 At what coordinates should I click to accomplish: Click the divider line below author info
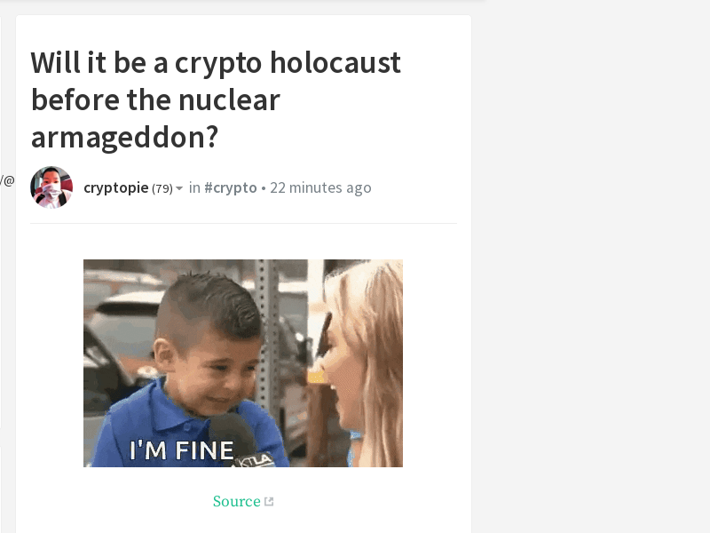pyautogui.click(x=243, y=223)
